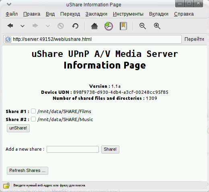Reload the page with refresh icon
Screen dimensions: 209x192
tap(75, 26)
